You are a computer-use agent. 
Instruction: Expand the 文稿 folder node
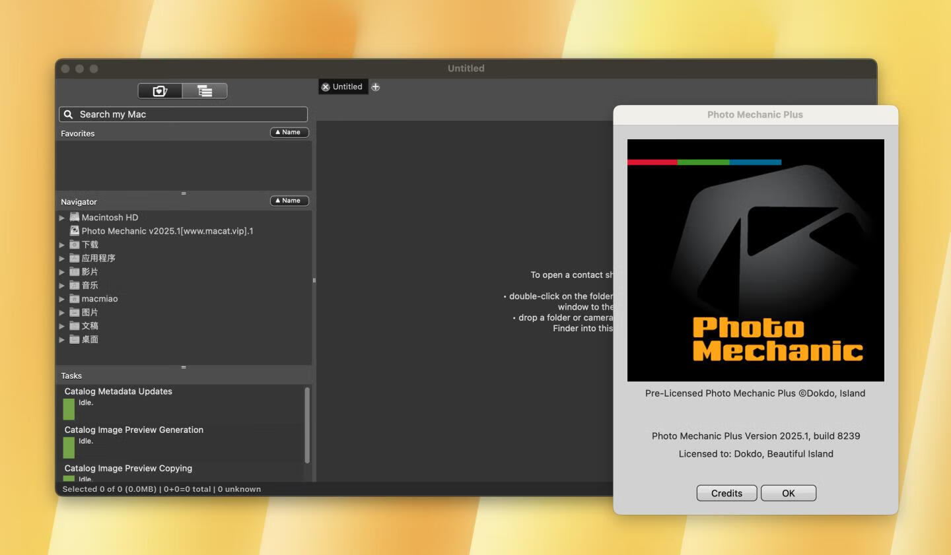coord(62,326)
